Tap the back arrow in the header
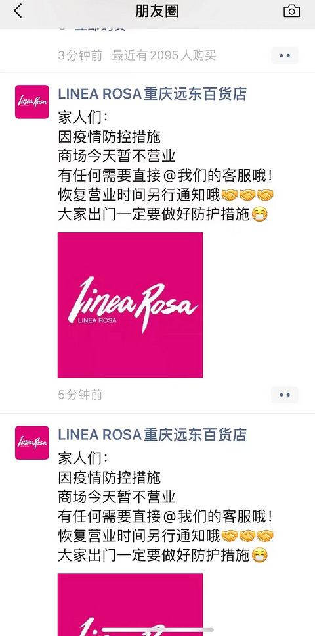315x636 pixels. click(18, 11)
